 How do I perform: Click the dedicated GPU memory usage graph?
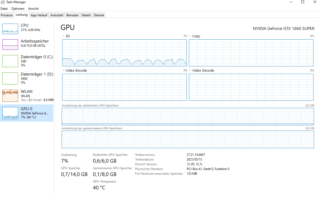188,116
